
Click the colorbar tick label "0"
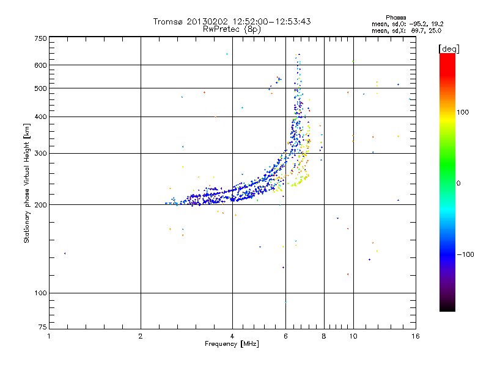click(x=458, y=184)
